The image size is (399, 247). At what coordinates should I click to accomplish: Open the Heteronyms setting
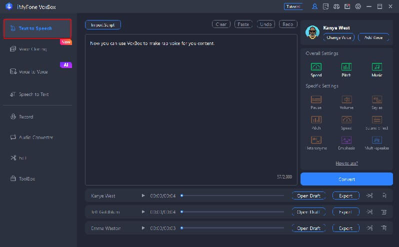(316, 142)
